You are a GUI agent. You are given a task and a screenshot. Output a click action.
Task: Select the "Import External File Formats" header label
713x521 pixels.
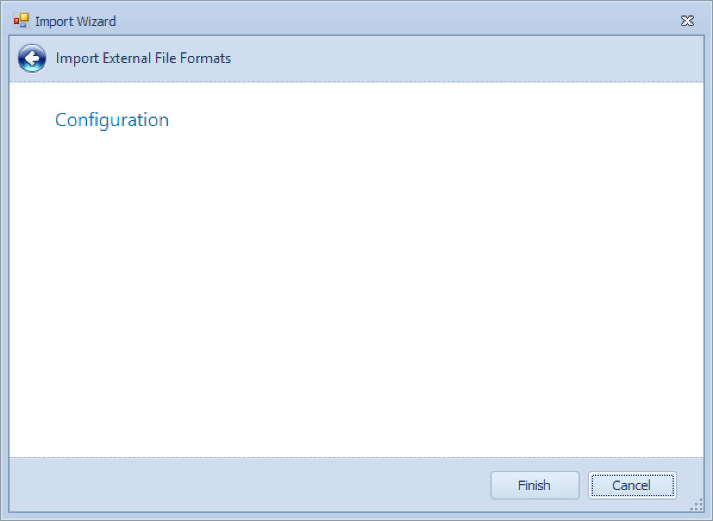pyautogui.click(x=143, y=58)
